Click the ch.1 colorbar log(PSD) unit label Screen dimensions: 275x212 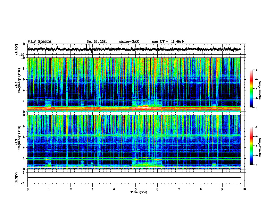(260, 90)
